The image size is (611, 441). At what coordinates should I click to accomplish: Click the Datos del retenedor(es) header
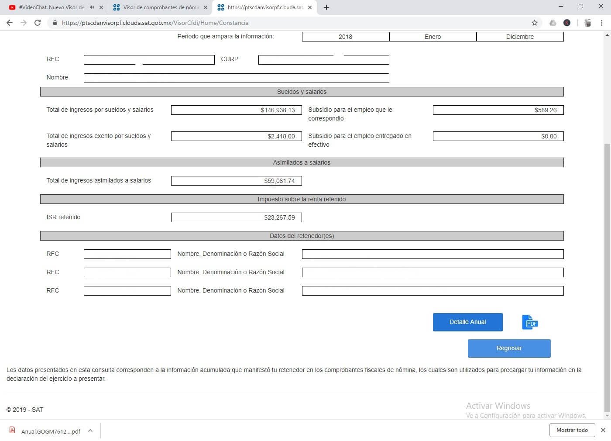tap(302, 236)
